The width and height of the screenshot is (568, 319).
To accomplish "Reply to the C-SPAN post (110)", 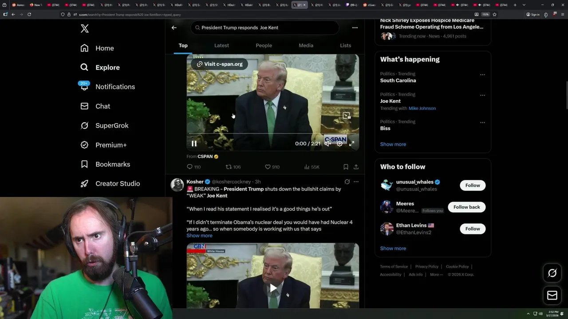I will 193,167.
